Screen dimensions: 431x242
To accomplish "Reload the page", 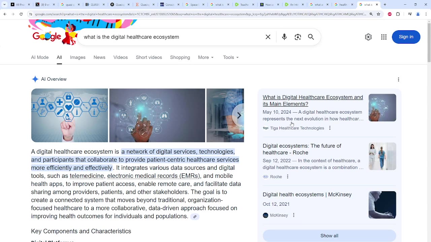I will pyautogui.click(x=21, y=14).
